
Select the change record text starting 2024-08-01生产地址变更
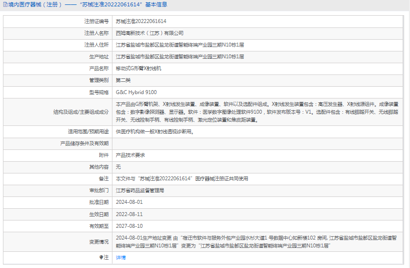pyautogui.click(x=256, y=242)
